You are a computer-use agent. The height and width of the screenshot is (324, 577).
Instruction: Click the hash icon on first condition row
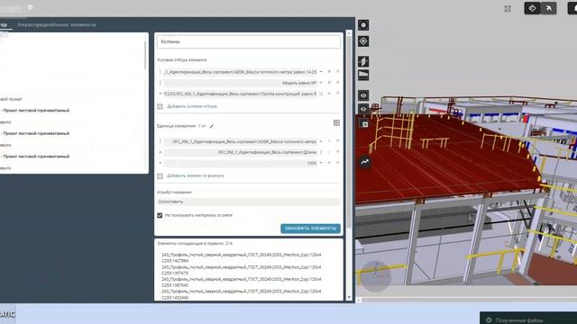[x=329, y=72]
